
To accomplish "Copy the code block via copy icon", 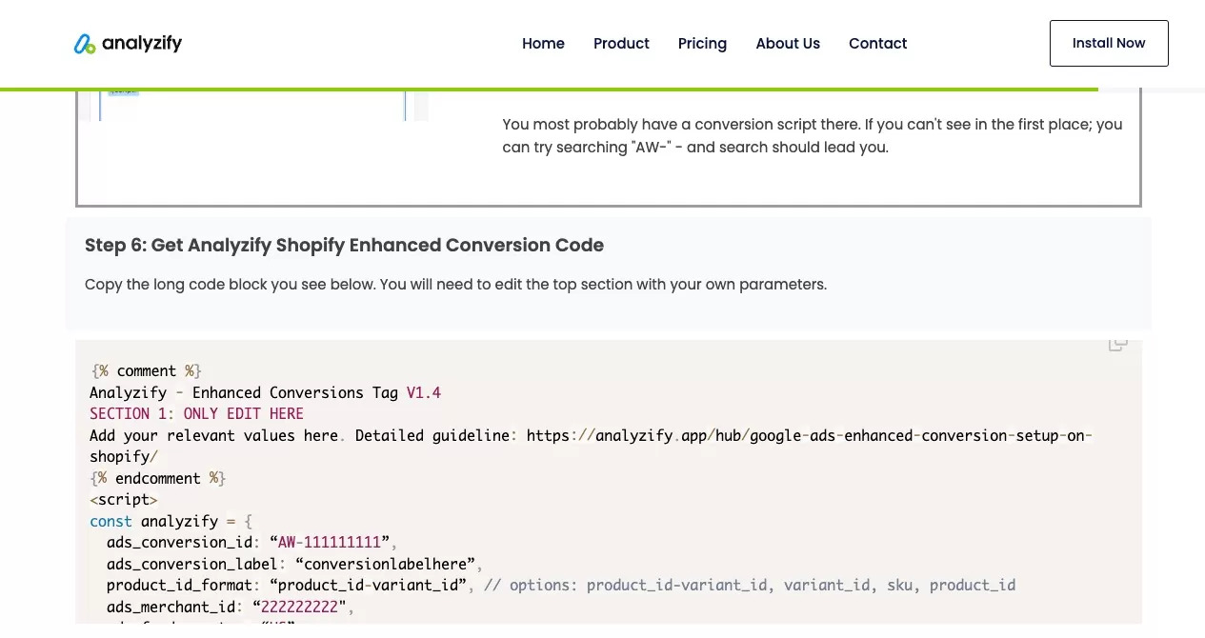I will (x=1118, y=344).
